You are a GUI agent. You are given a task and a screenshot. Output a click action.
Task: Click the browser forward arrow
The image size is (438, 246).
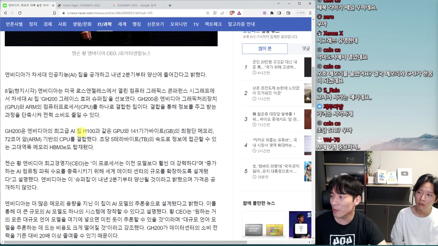(x=12, y=13)
